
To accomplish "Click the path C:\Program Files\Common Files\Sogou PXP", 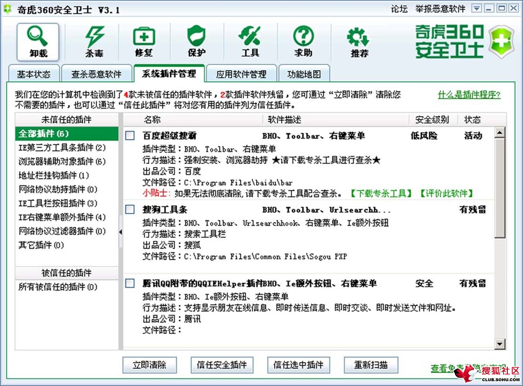I will [x=265, y=257].
